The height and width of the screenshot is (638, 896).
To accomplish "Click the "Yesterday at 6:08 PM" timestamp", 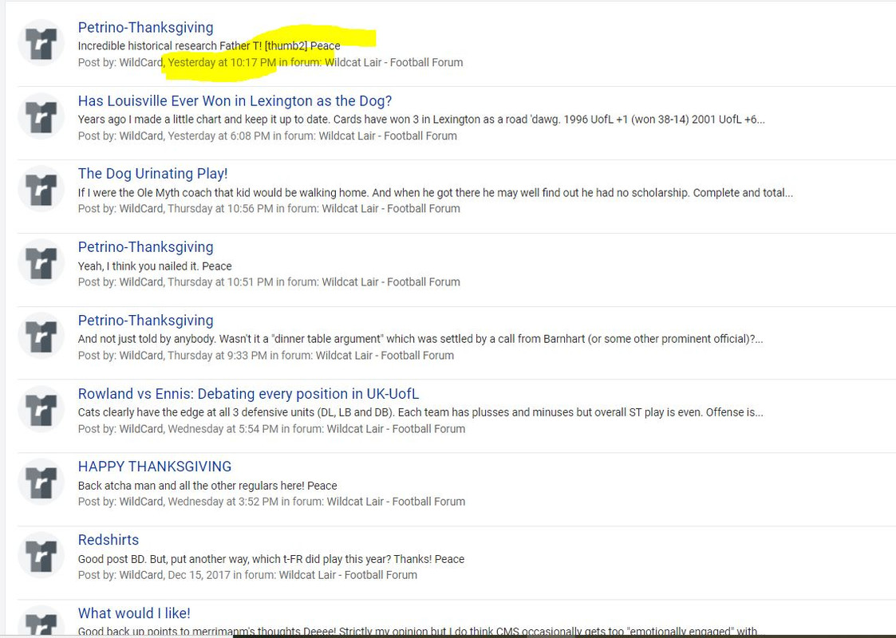I will click(x=219, y=136).
